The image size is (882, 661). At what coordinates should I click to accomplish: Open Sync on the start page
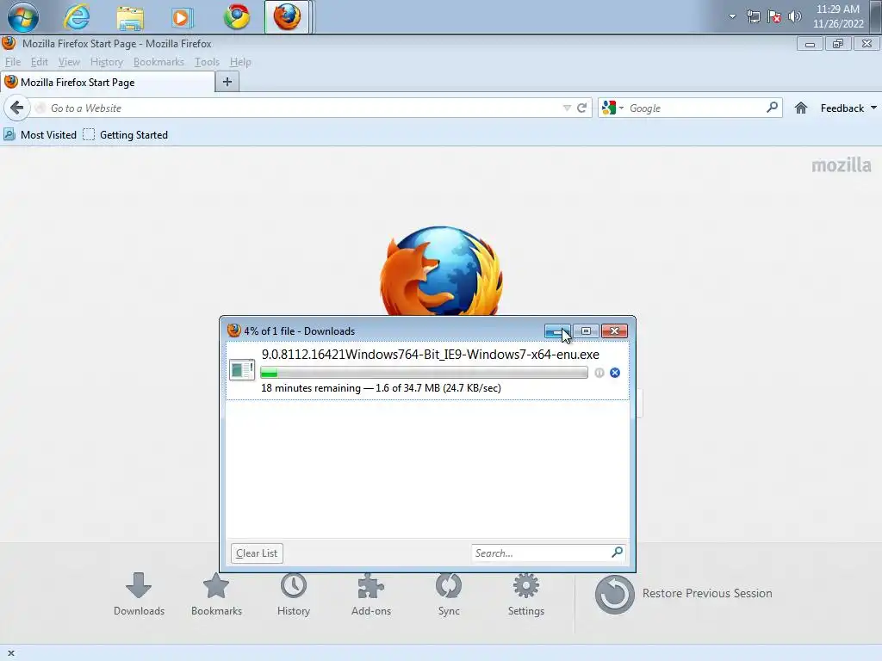(x=449, y=595)
